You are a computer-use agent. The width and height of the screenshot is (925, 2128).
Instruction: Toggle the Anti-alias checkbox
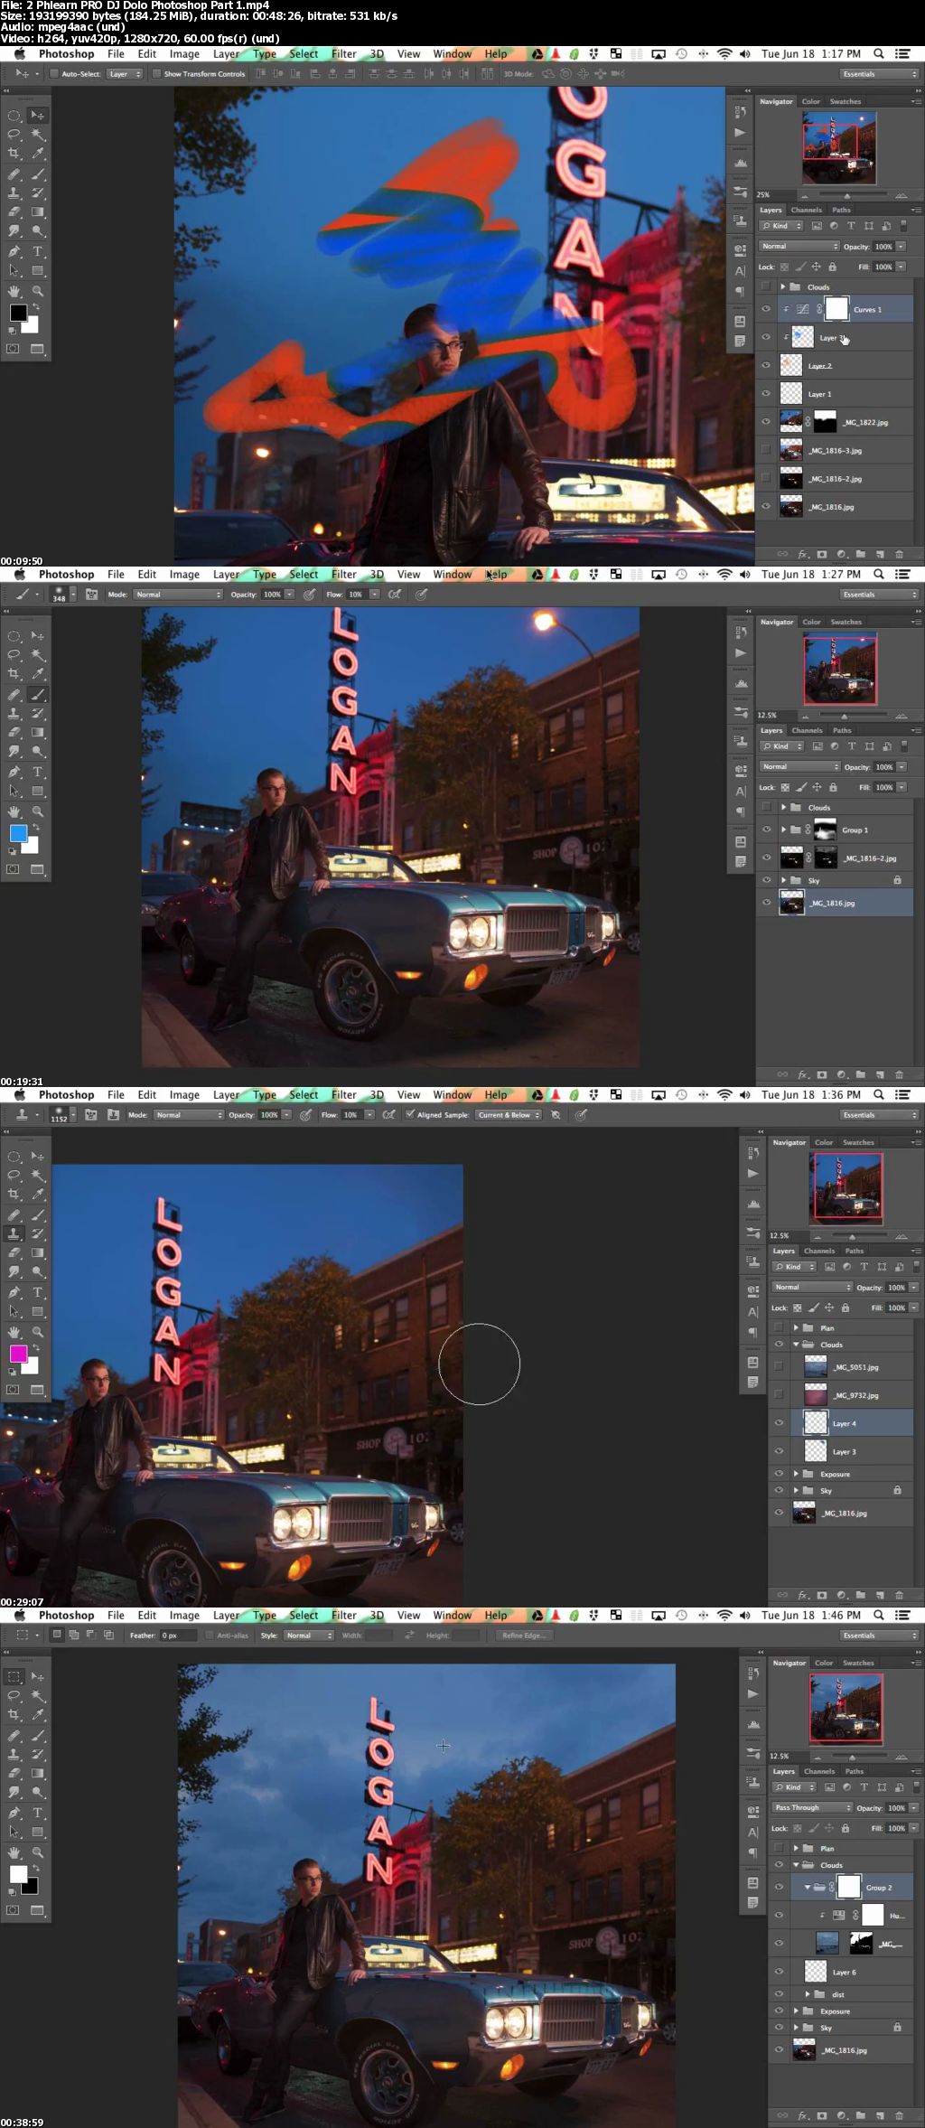coord(210,1636)
